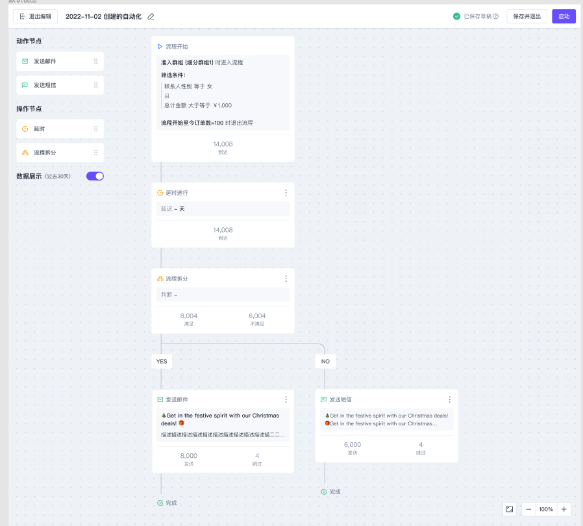Click the help icon beside 已保存草稿
The image size is (583, 526).
(x=496, y=16)
